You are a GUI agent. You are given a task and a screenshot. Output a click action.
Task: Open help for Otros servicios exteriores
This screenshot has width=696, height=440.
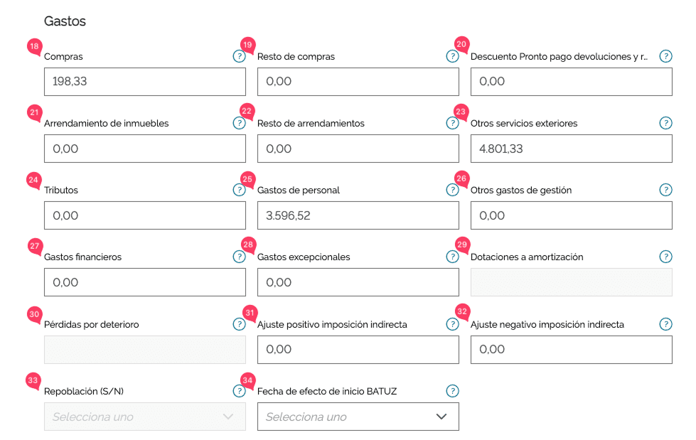(x=665, y=123)
